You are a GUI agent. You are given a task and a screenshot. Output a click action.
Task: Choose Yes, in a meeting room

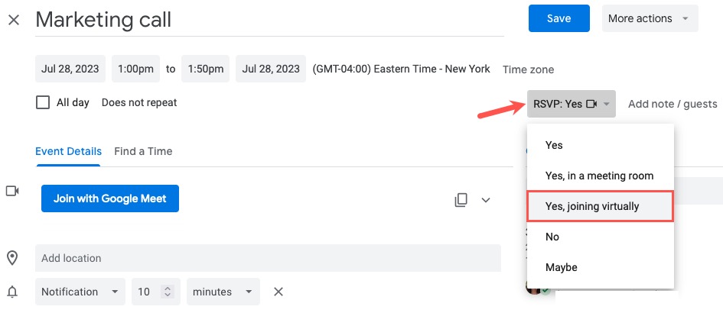click(x=601, y=176)
